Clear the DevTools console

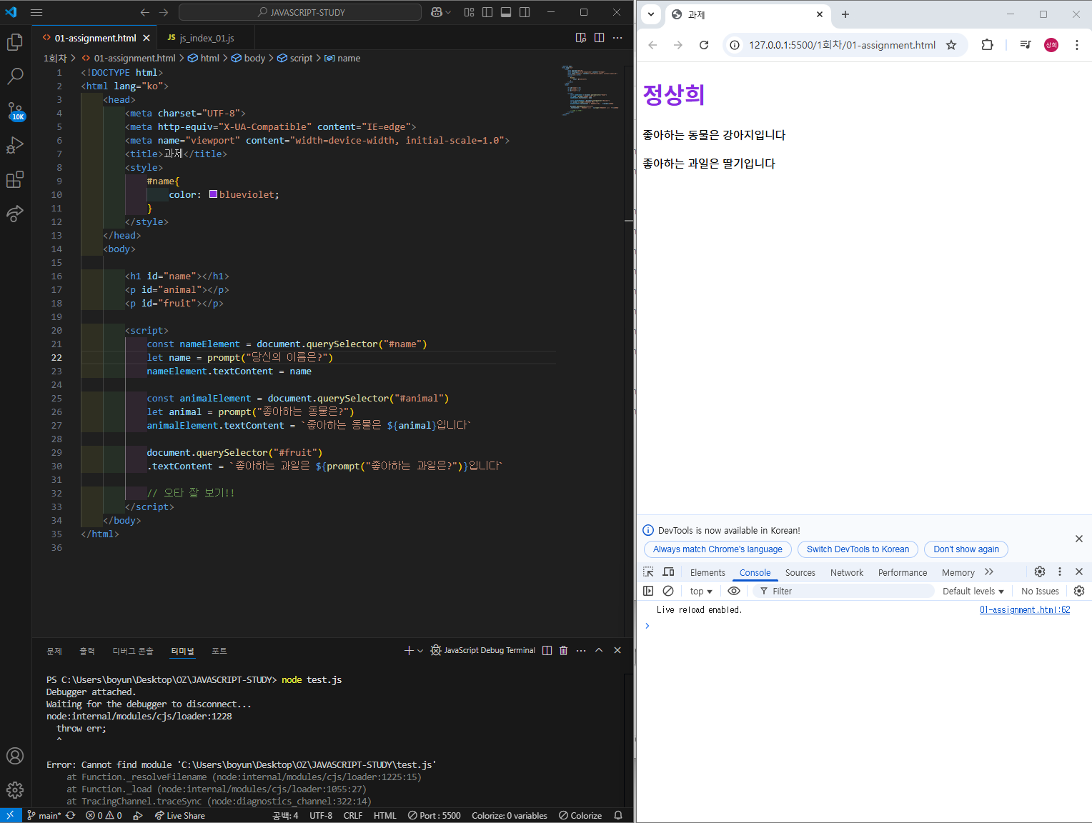pyautogui.click(x=668, y=591)
